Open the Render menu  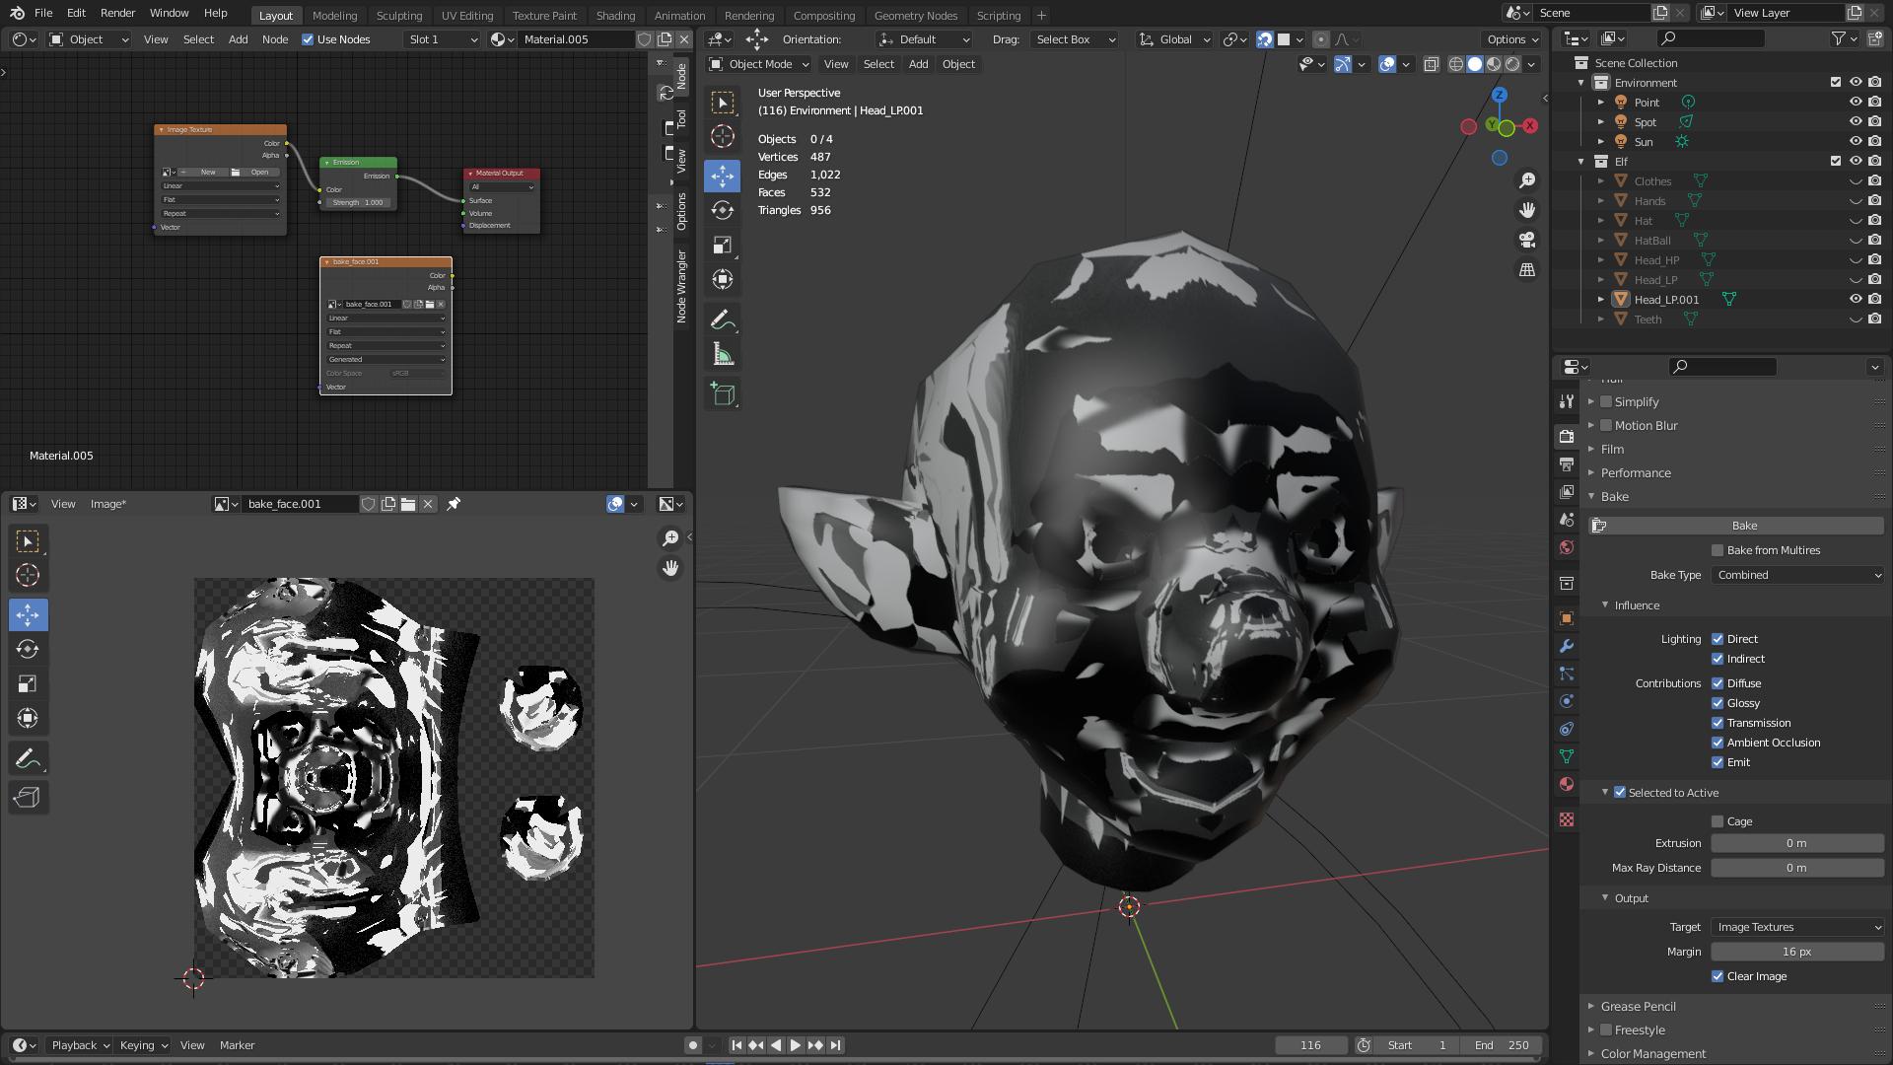pos(117,13)
